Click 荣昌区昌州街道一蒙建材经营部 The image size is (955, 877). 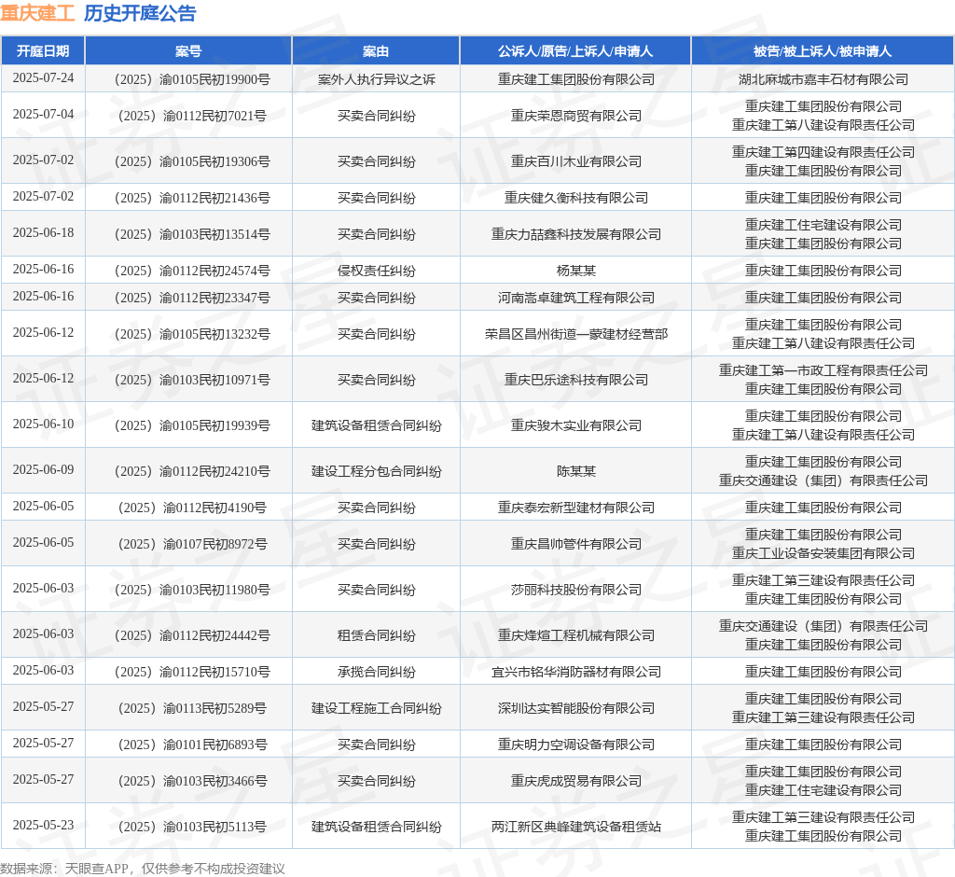pos(576,334)
